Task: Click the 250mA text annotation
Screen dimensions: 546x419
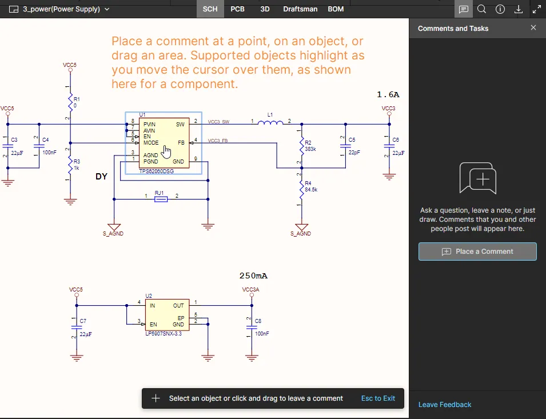Action: click(x=253, y=276)
